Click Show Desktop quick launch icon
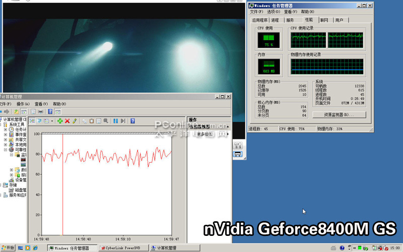Viewport: 403px width, 252px height. [20, 248]
